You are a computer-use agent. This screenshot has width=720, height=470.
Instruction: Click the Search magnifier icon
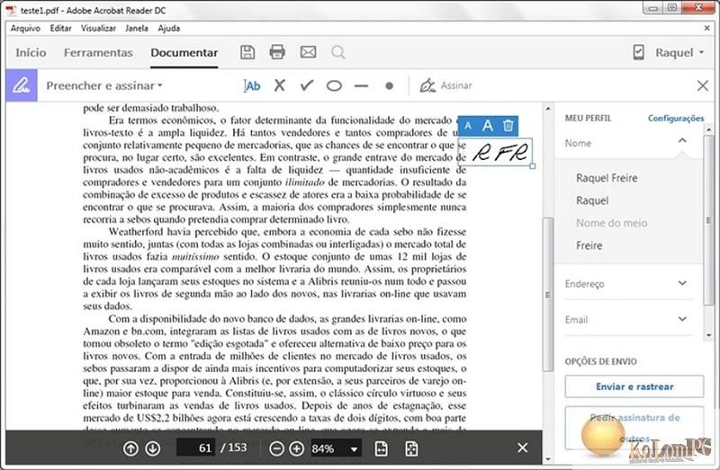point(338,52)
